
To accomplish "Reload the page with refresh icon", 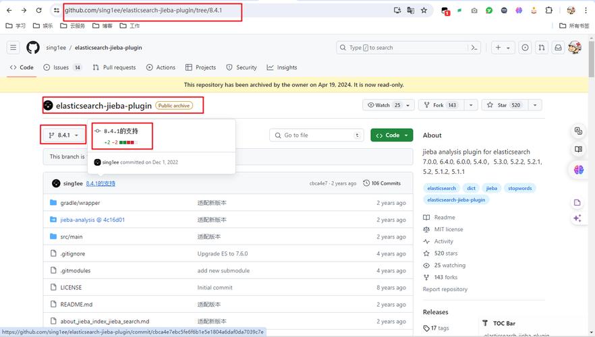I will 38,10.
